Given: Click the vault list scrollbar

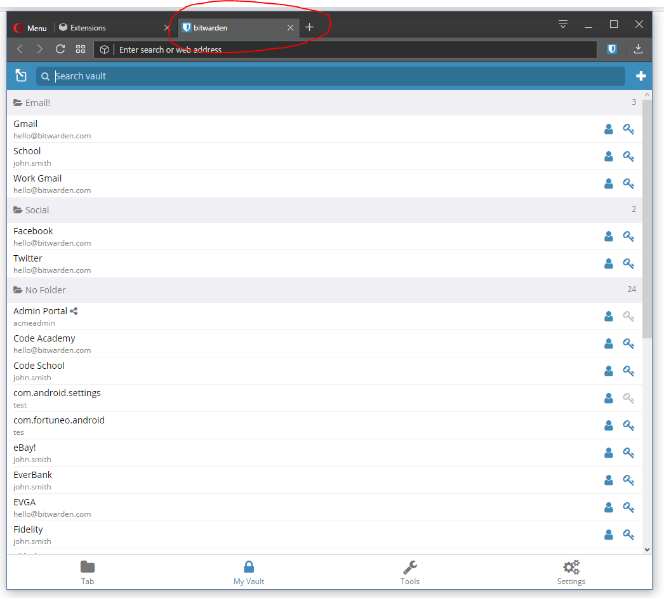Looking at the screenshot, I should (647, 218).
